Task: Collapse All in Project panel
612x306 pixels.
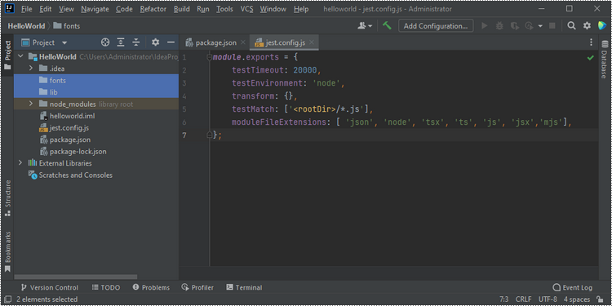Action: (x=135, y=42)
